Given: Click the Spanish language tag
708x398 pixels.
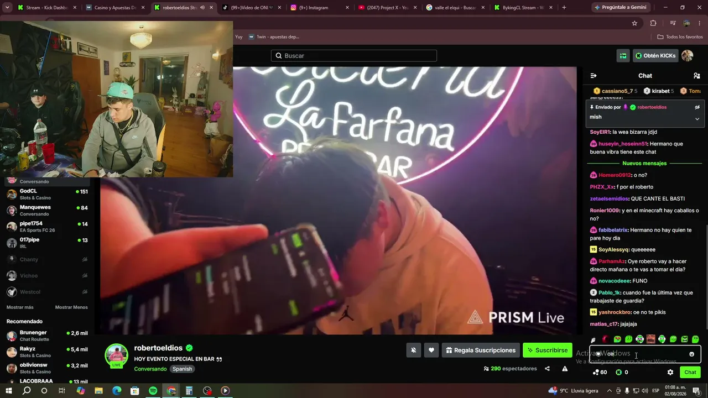Looking at the screenshot, I should click(x=182, y=369).
